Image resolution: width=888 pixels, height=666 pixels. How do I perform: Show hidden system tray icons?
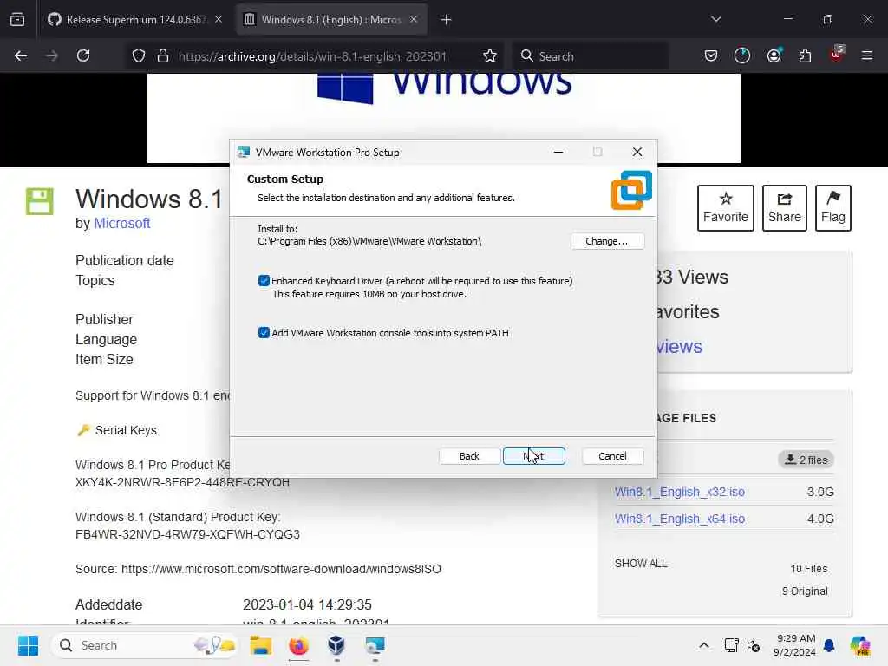click(703, 645)
